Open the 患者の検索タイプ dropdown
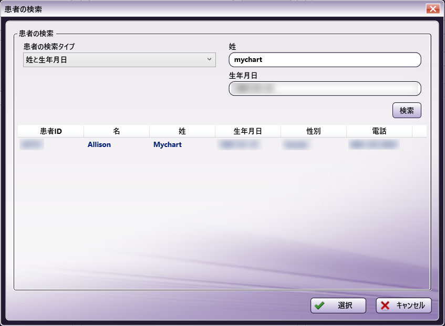 (x=119, y=60)
